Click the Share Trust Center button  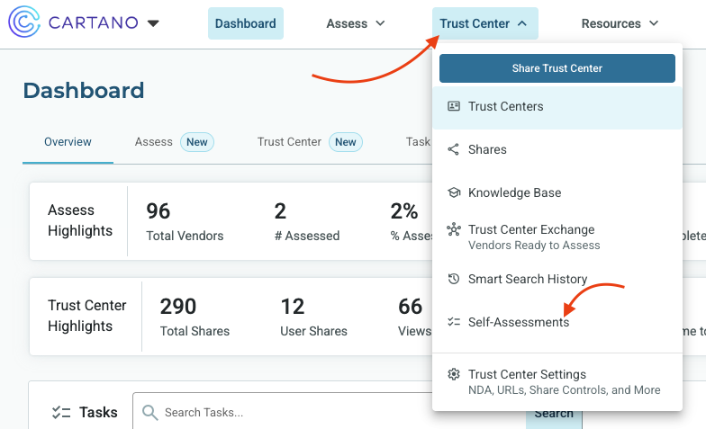[557, 68]
